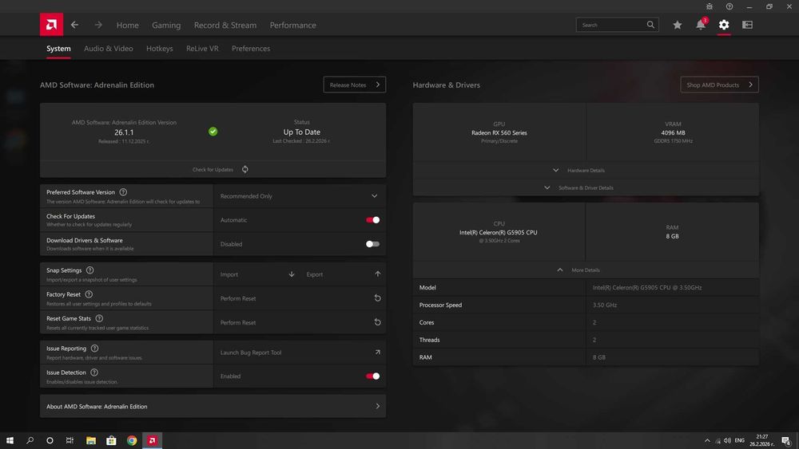
Task: Switch to the Audio & Video tab
Action: [x=109, y=49]
